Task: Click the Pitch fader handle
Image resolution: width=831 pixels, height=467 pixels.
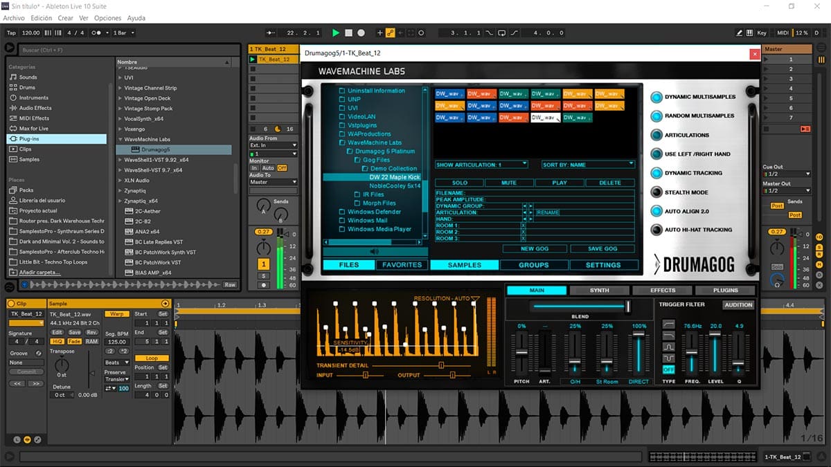Action: click(x=521, y=353)
